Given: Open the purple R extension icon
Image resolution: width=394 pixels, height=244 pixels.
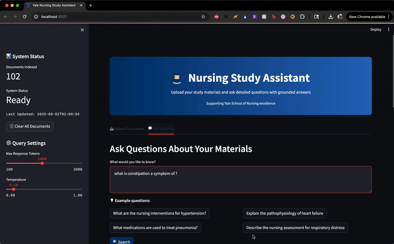Looking at the screenshot, I should (x=255, y=17).
